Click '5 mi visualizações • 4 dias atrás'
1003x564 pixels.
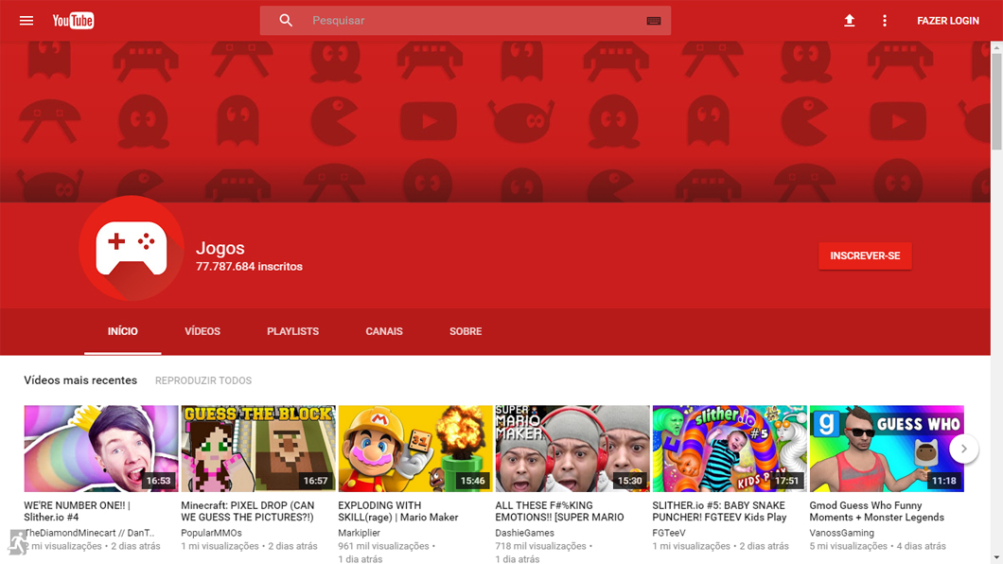[877, 546]
